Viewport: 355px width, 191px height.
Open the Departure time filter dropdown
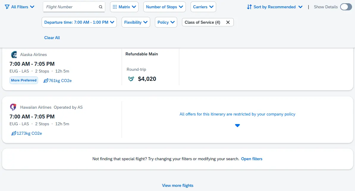click(79, 22)
